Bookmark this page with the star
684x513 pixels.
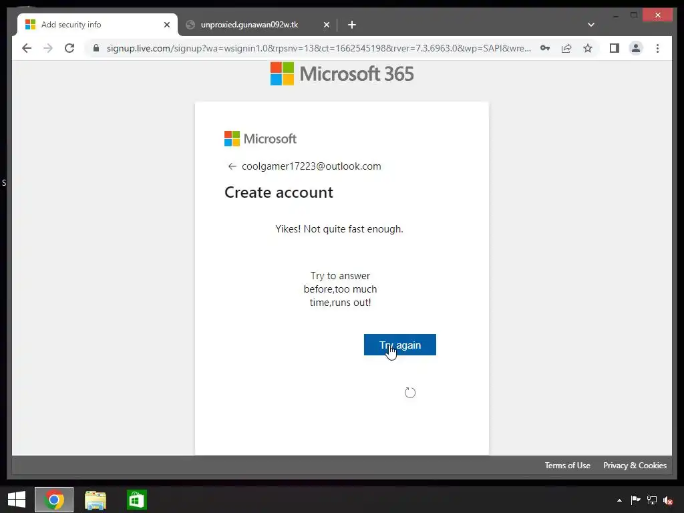[588, 48]
